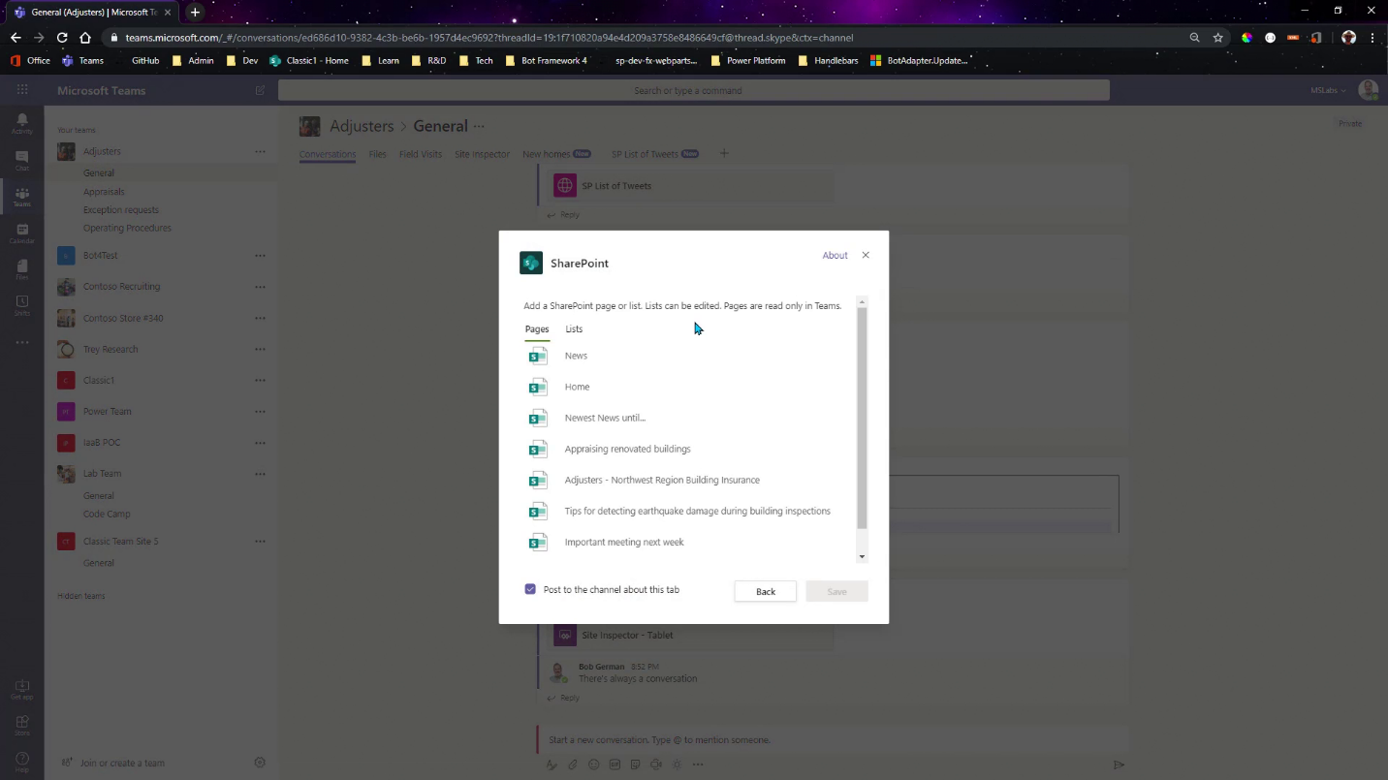Viewport: 1388px width, 780px height.
Task: Open Help icon in left rail
Action: point(21,762)
